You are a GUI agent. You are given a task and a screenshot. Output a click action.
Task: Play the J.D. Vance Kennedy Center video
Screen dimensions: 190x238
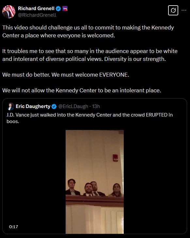[95, 182]
